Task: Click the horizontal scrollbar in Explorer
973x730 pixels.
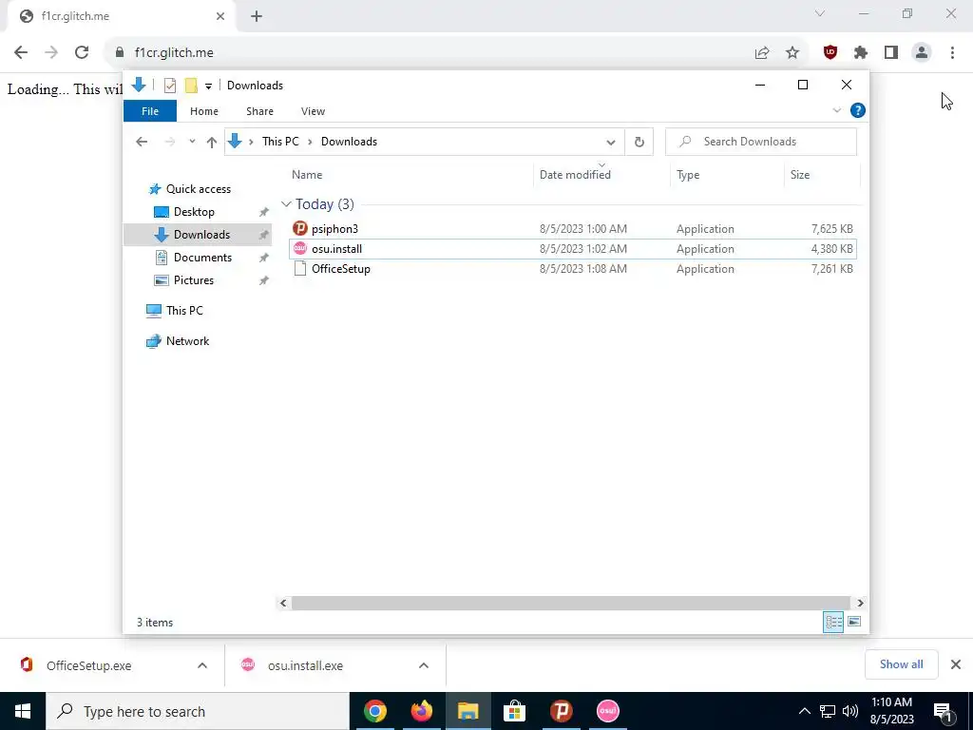Action: [570, 603]
